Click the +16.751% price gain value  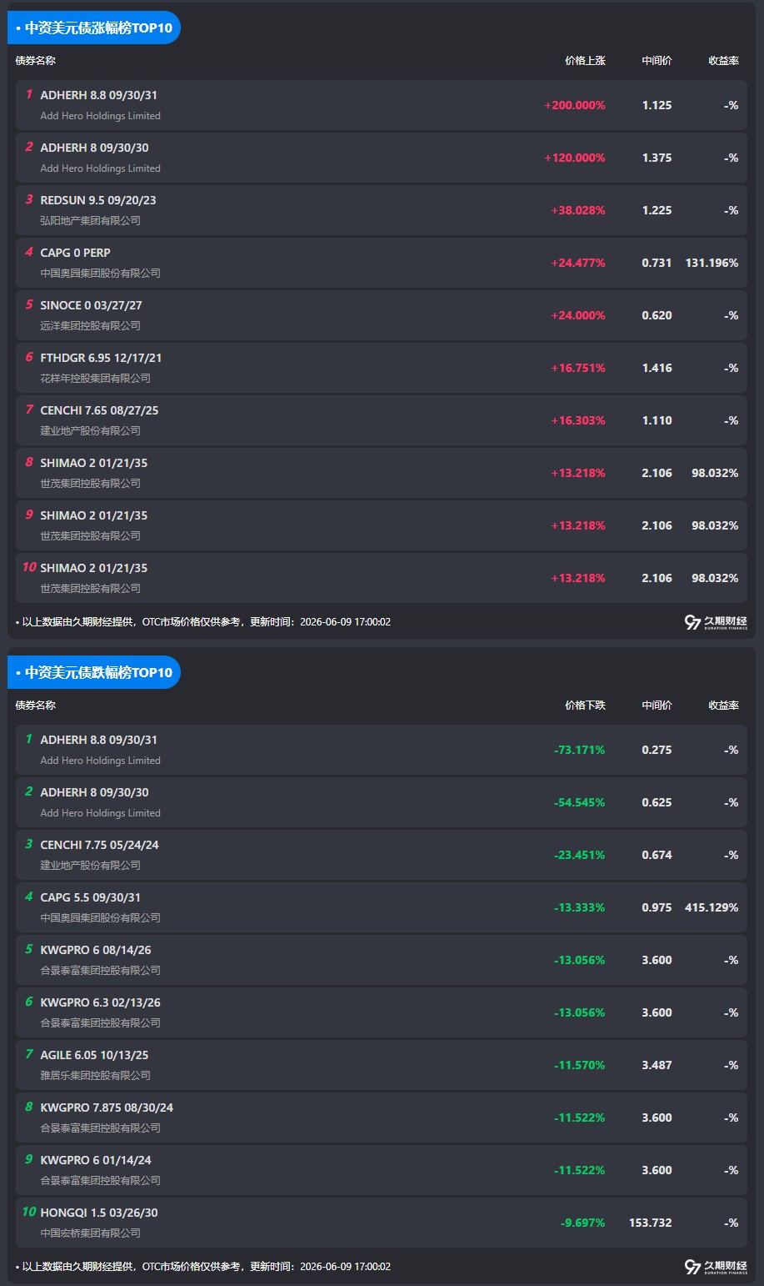point(578,368)
